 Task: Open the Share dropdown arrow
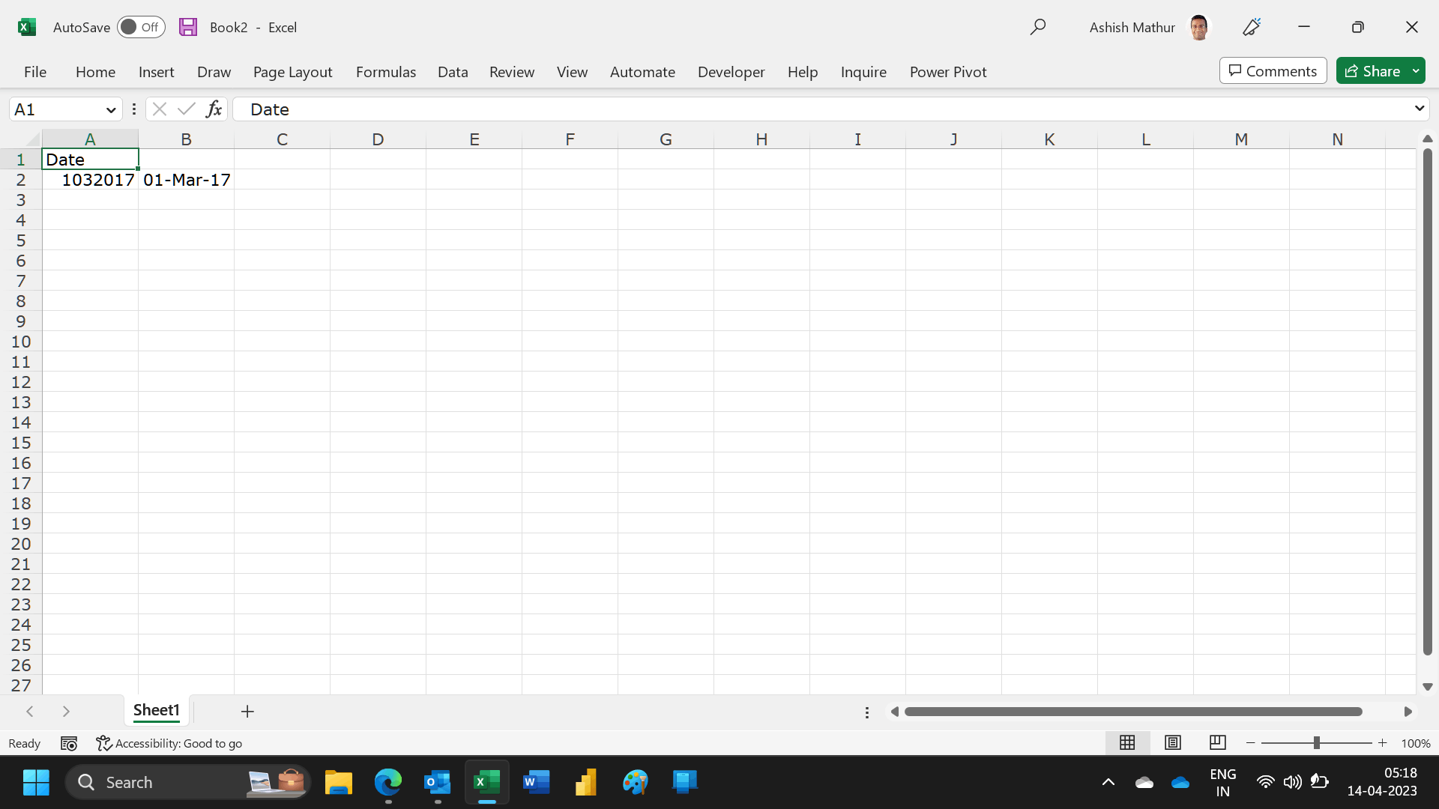[x=1416, y=70]
